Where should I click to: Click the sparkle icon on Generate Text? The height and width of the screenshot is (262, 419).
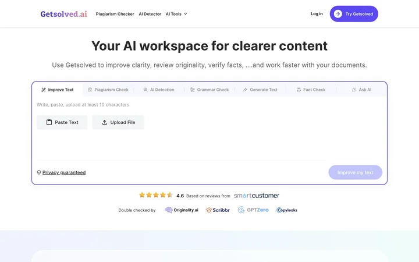pyautogui.click(x=246, y=90)
